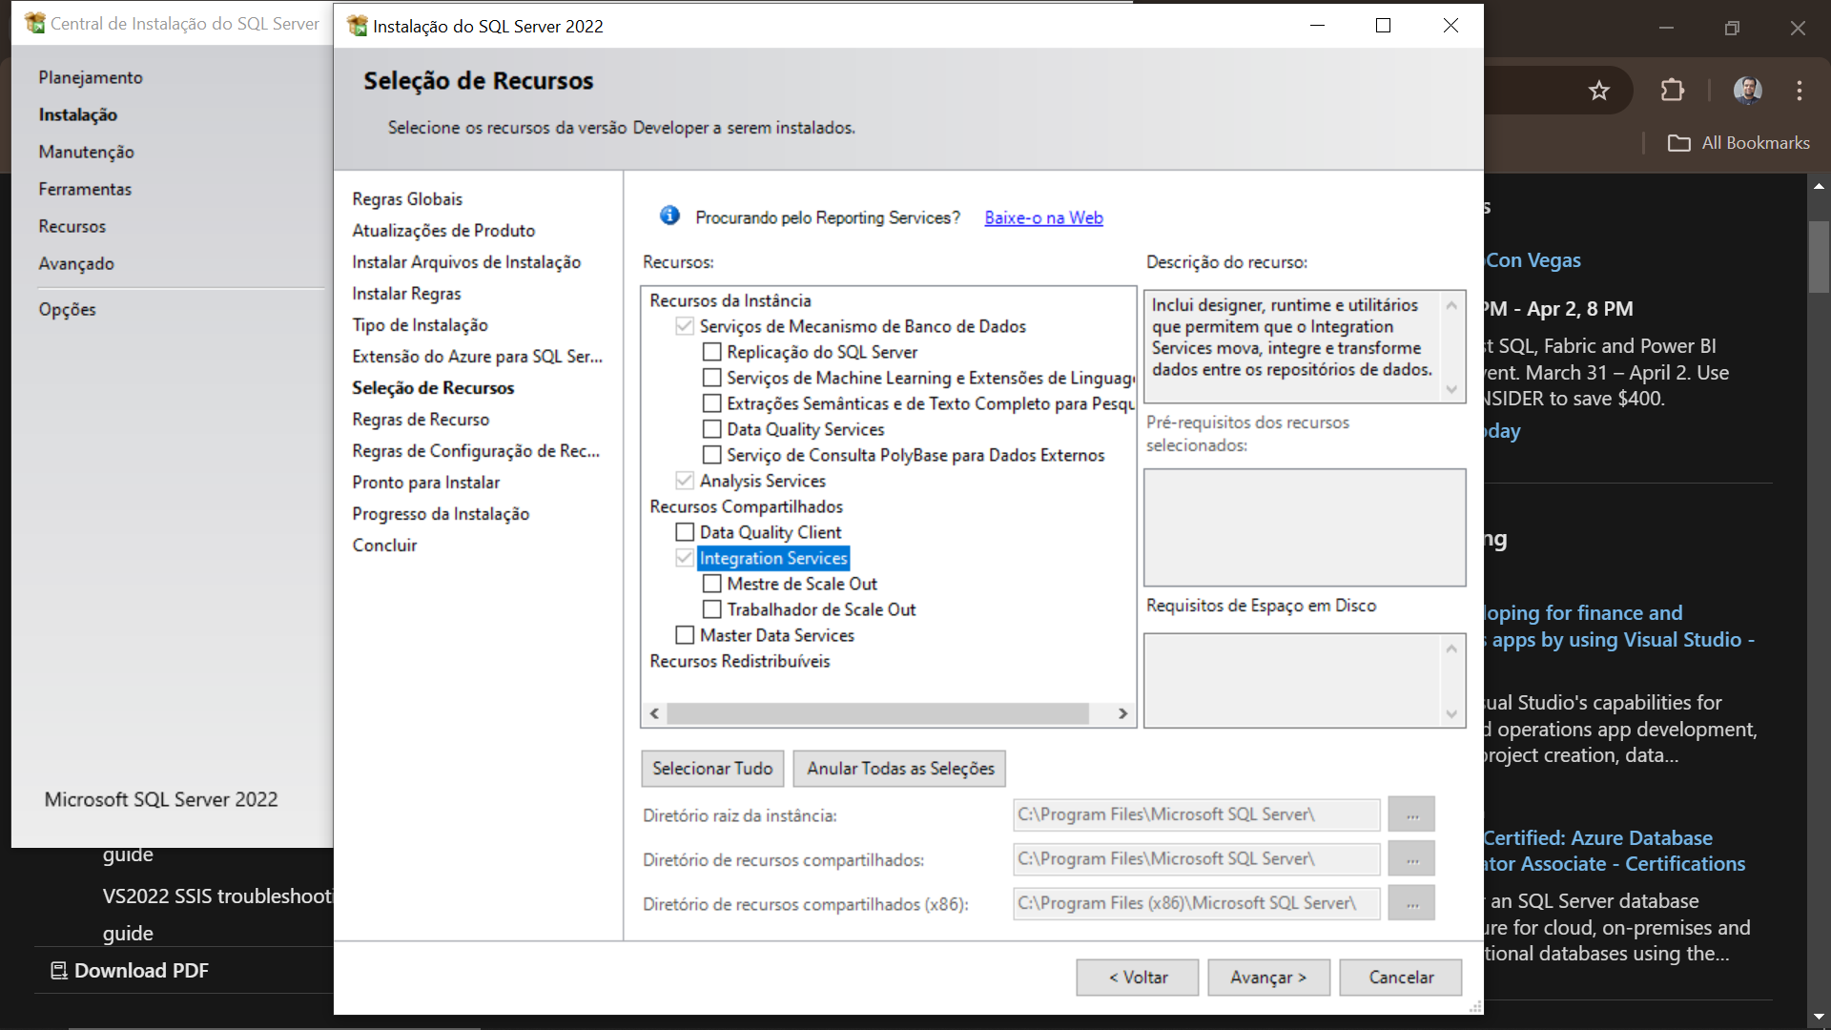Tick the Data Quality Services checkbox
This screenshot has height=1030, width=1831.
712,429
